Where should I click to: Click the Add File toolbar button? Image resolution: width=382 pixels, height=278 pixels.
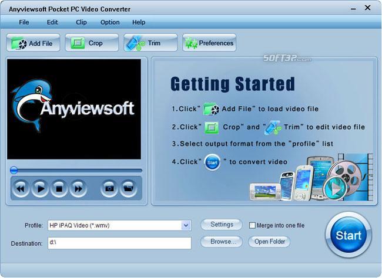click(x=33, y=43)
